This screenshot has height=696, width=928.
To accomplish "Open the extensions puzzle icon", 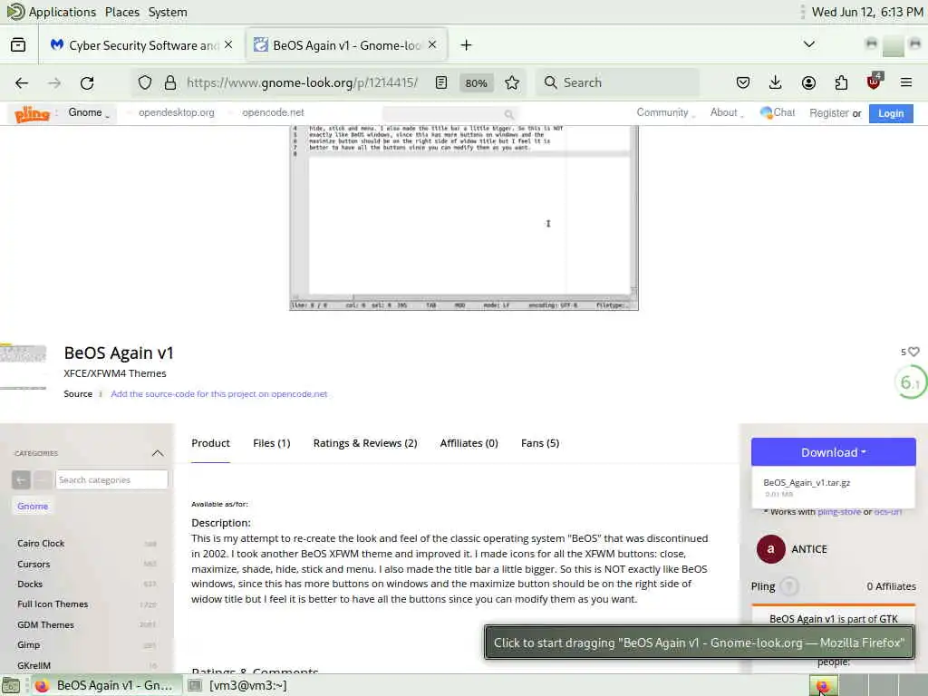I will [x=841, y=82].
